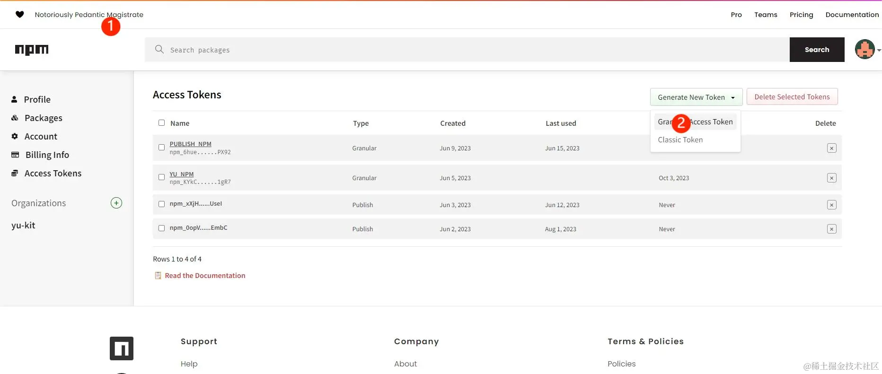This screenshot has width=882, height=374.
Task: Click the Aug 1, 2023 last used cell
Action: [560, 229]
